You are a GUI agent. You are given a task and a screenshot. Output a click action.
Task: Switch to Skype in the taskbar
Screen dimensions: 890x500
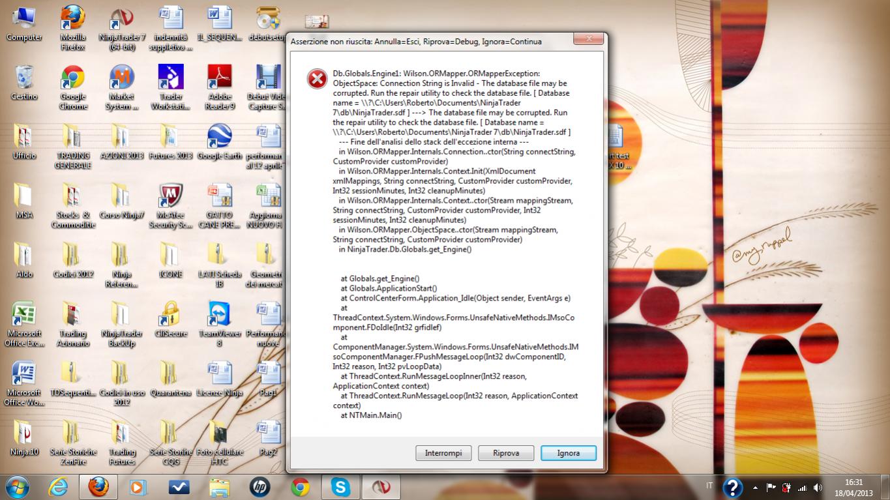[340, 486]
